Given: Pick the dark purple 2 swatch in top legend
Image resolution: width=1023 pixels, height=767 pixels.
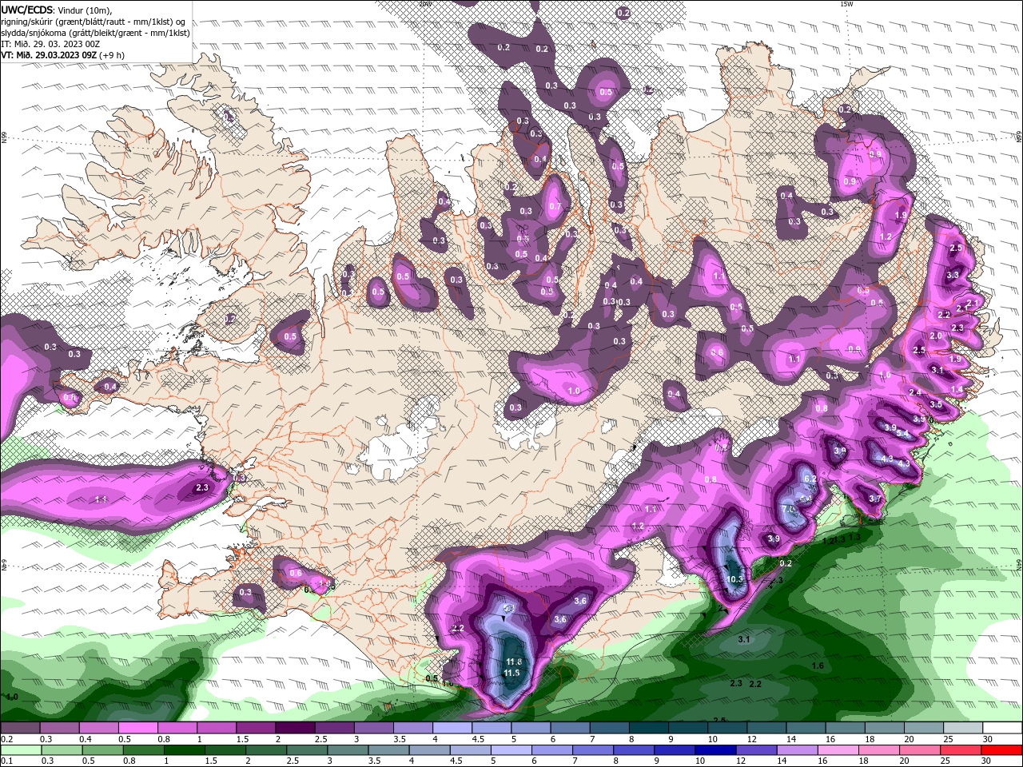Looking at the screenshot, I should (x=294, y=728).
